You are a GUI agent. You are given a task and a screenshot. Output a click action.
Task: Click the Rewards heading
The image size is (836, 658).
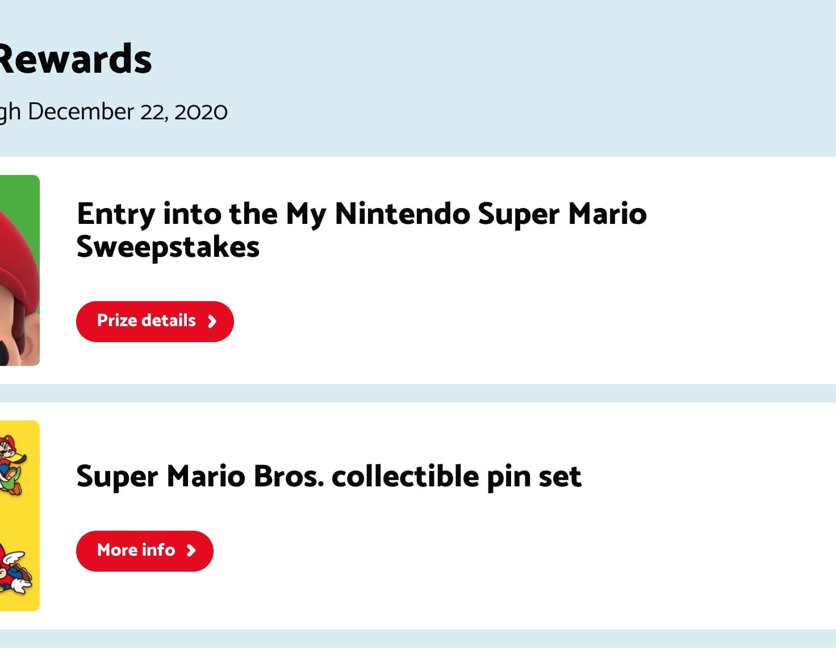tap(75, 60)
